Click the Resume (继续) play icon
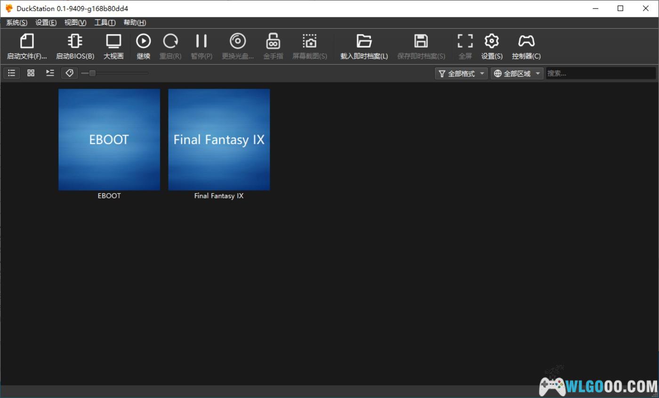The width and height of the screenshot is (659, 398). 144,41
